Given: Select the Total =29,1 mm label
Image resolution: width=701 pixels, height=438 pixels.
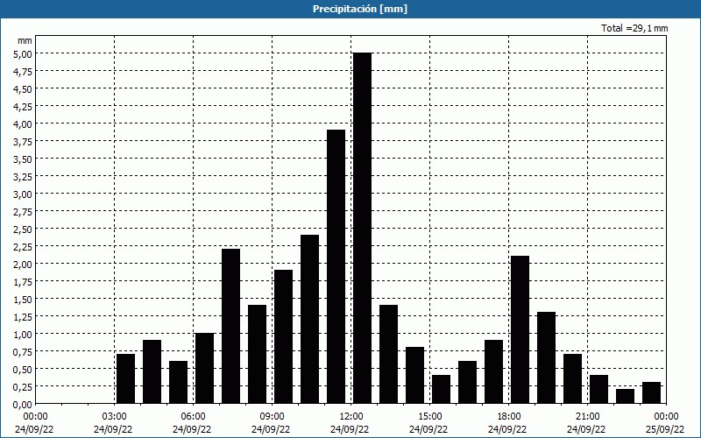Looking at the screenshot, I should [x=634, y=28].
